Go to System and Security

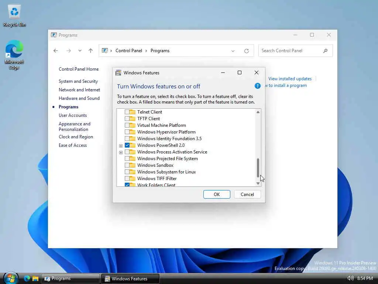[78, 81]
